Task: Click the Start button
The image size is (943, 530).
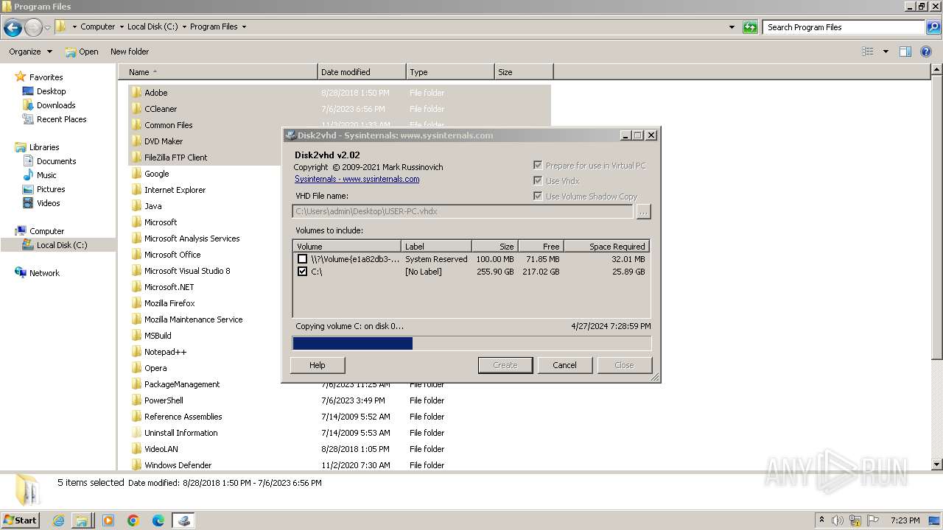Action: coord(21,520)
